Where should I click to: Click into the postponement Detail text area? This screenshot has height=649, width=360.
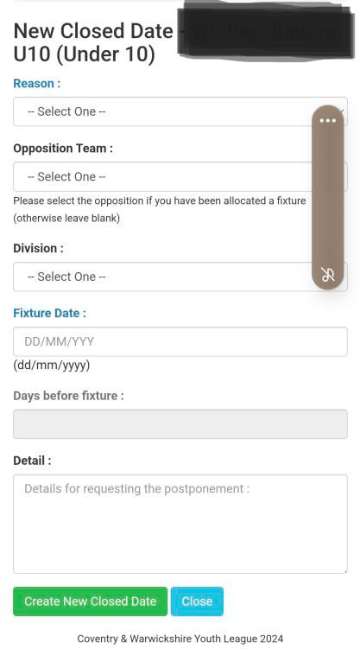click(180, 524)
